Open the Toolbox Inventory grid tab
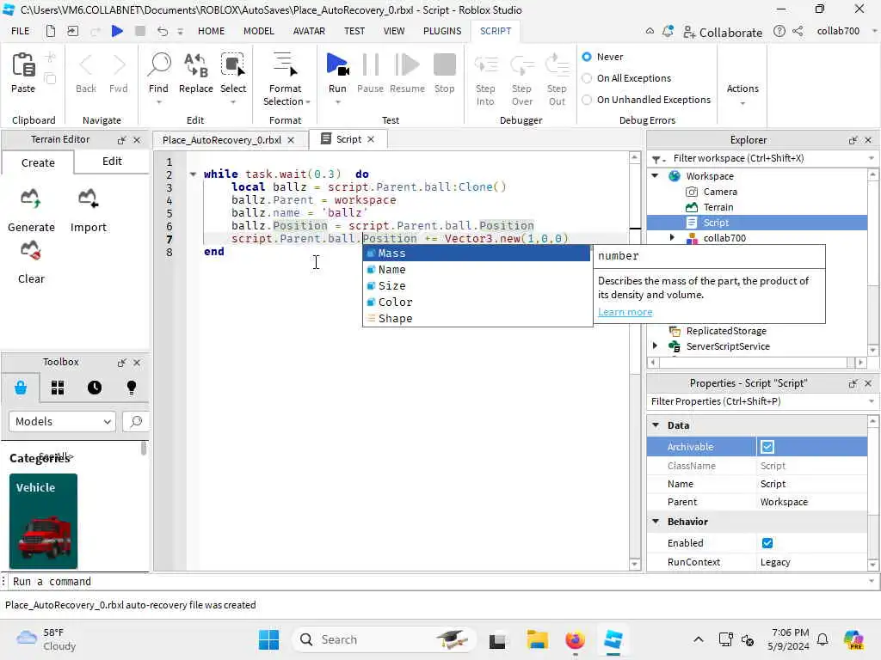This screenshot has height=660, width=881. 58,388
